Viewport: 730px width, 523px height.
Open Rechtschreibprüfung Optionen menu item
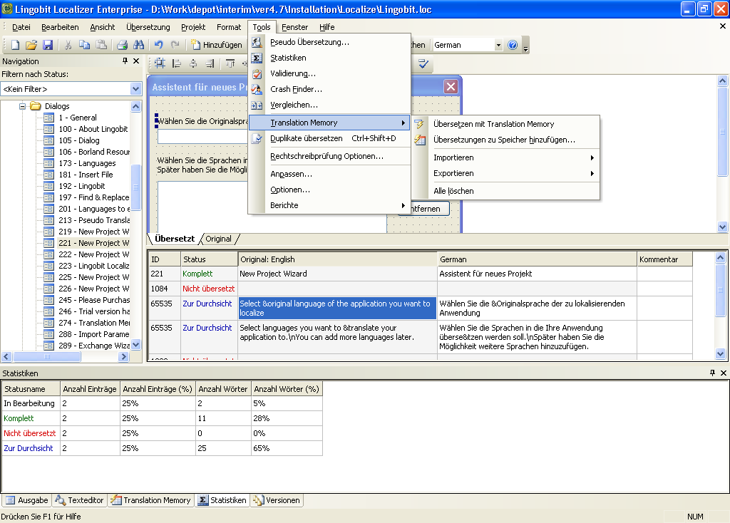tap(329, 156)
